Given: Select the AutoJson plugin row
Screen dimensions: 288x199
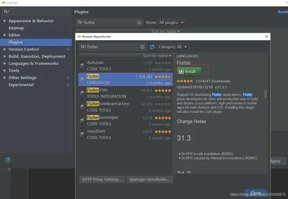Looking at the screenshot, I should [x=126, y=66].
